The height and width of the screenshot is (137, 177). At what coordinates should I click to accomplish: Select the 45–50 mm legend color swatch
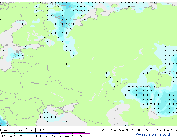pyautogui.click(x=82, y=133)
